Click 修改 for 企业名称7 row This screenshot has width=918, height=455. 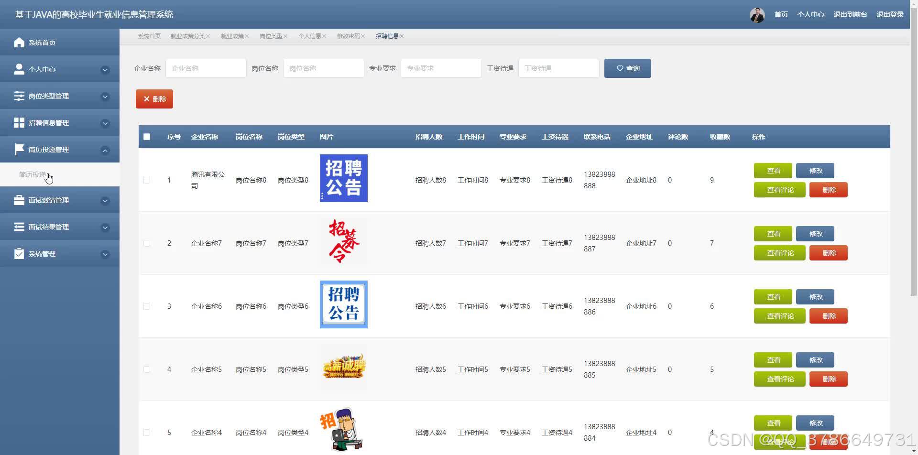tap(815, 234)
